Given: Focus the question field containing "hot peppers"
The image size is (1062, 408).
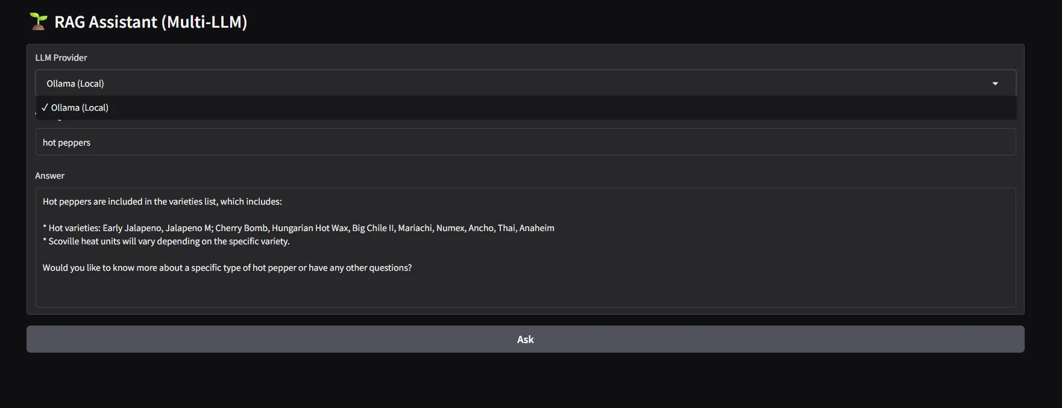Looking at the screenshot, I should 526,143.
